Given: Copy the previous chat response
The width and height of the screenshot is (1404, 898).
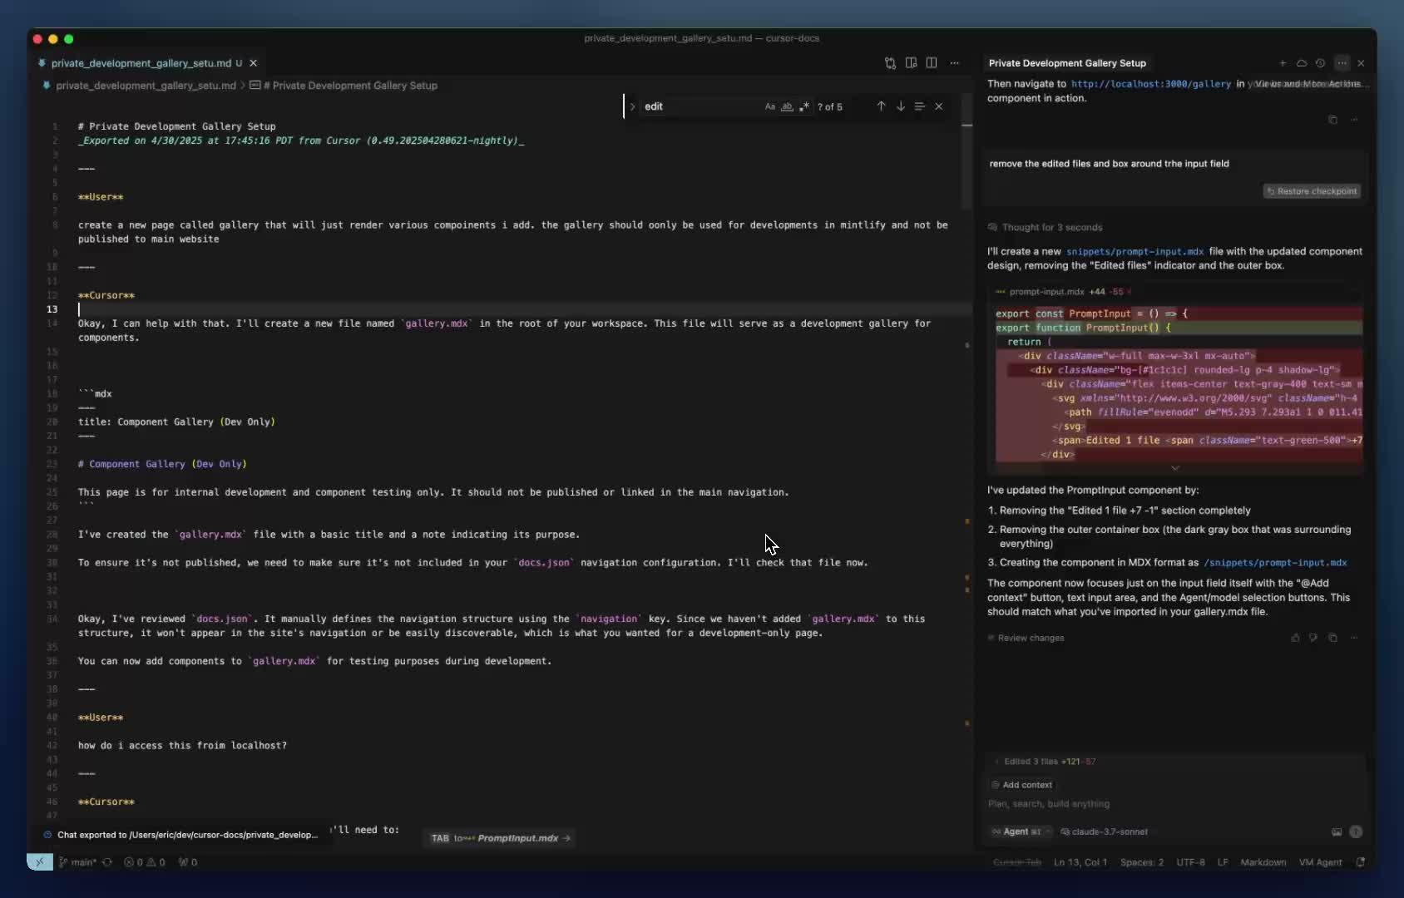Looking at the screenshot, I should pos(1332,120).
